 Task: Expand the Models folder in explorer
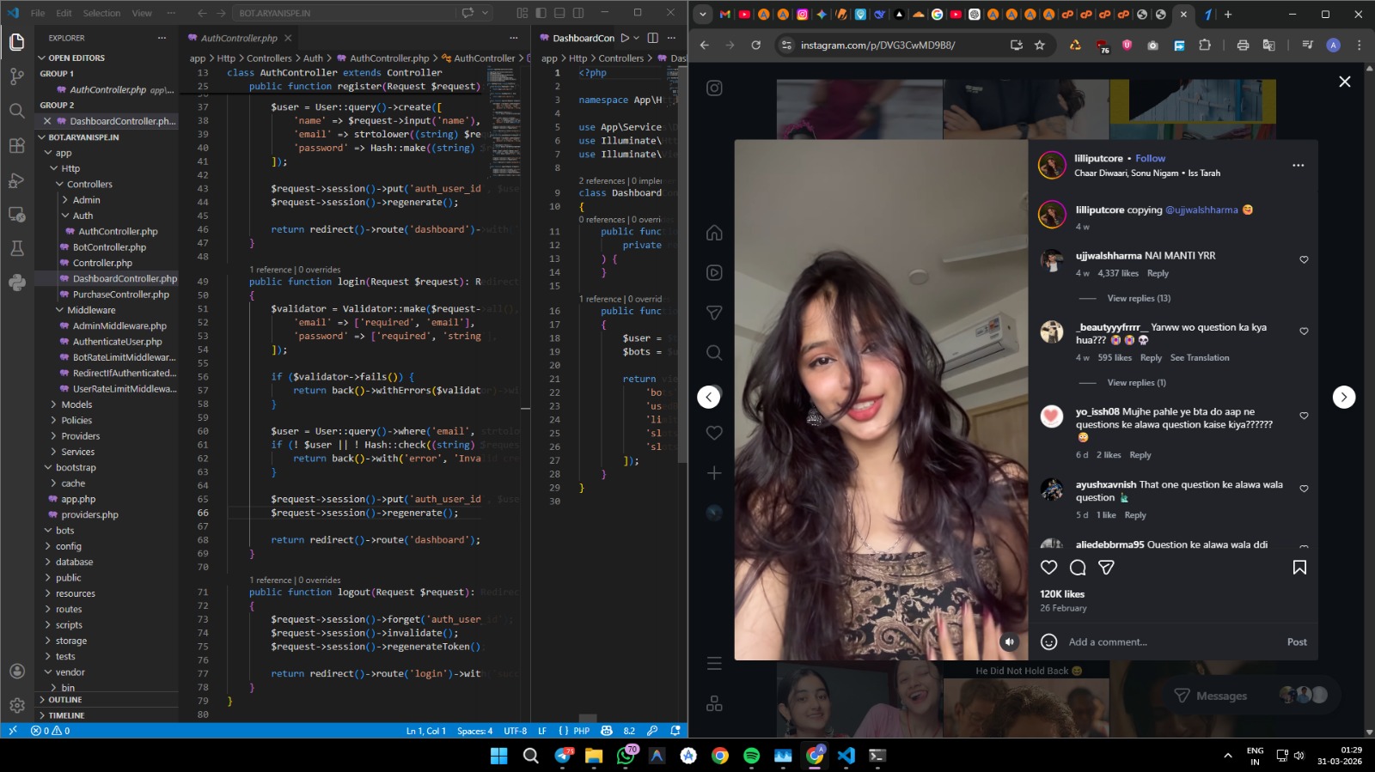click(x=76, y=404)
